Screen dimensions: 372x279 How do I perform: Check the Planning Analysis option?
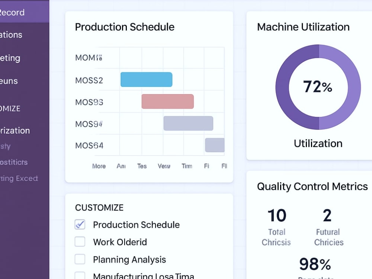(80, 259)
